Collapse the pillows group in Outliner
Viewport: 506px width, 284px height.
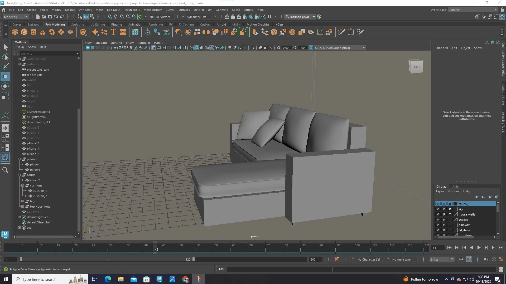point(19,159)
